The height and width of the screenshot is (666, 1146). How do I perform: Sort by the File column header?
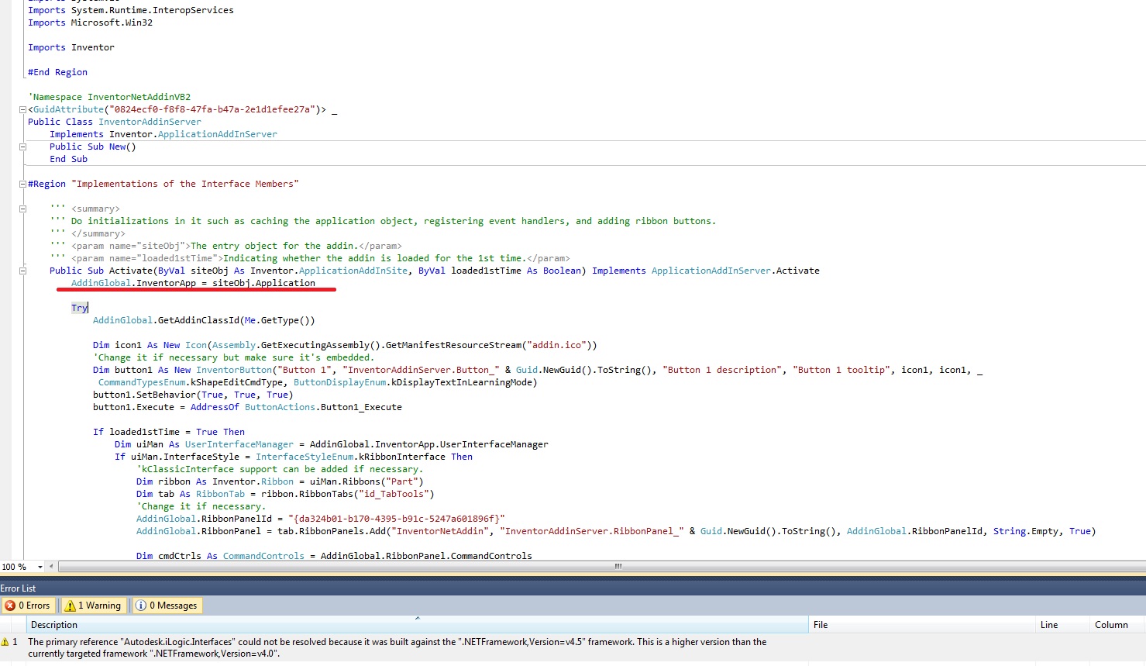[x=922, y=625]
